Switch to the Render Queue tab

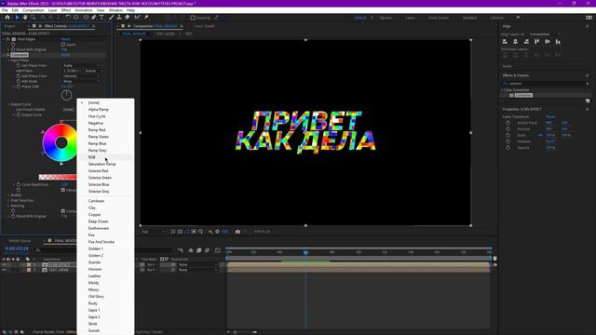coord(20,241)
